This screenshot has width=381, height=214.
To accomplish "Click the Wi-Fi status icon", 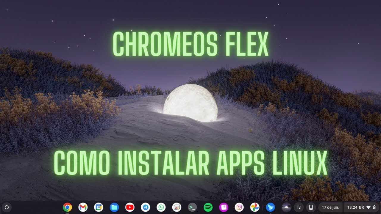I will [x=368, y=207].
